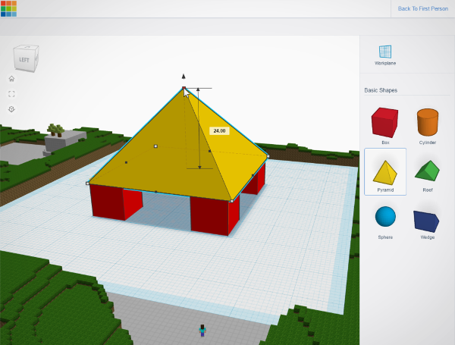Click the white handle on pyramid's right corner
This screenshot has width=455, height=345.
pyautogui.click(x=267, y=156)
